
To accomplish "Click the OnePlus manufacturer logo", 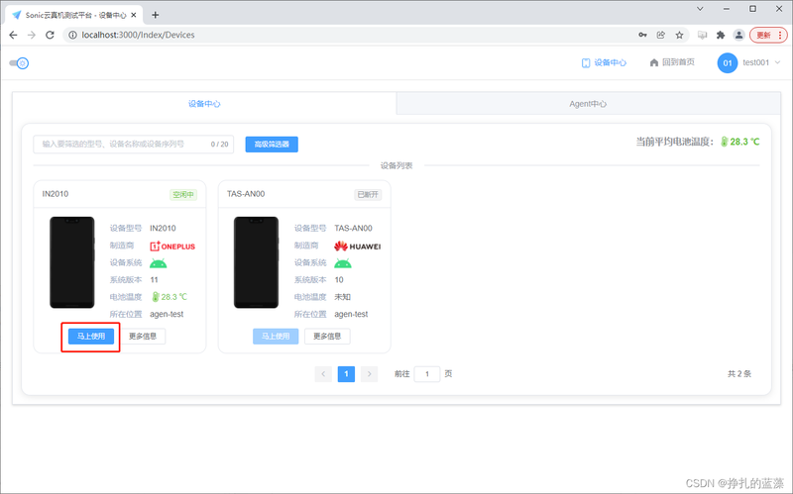I will pos(172,246).
